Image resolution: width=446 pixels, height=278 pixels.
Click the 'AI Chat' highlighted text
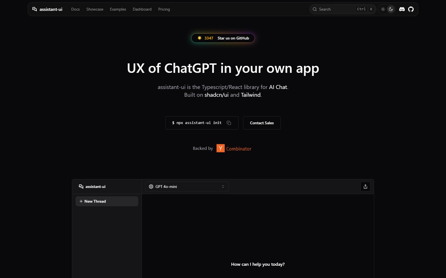[278, 87]
